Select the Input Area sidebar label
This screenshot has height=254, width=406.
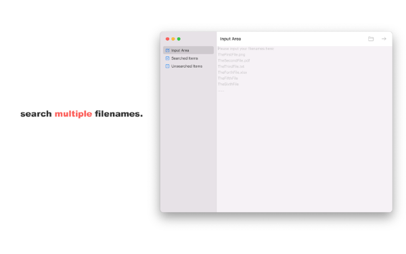click(x=180, y=50)
